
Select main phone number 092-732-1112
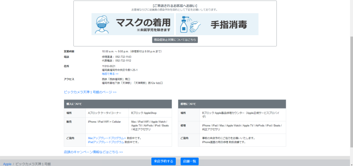tap(123, 60)
